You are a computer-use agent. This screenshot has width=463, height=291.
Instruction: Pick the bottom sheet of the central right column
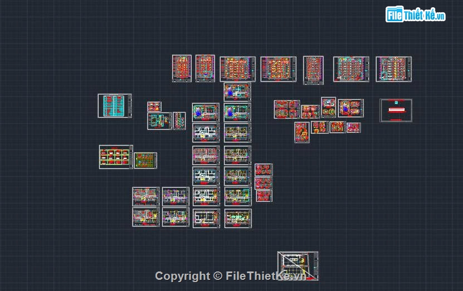tap(238, 218)
